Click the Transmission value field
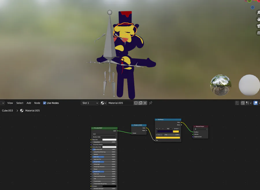 tap(104, 181)
